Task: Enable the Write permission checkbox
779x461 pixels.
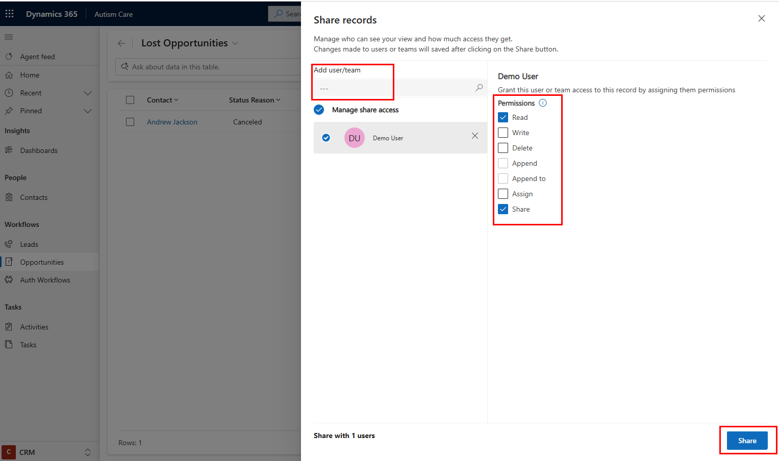Action: pos(503,133)
